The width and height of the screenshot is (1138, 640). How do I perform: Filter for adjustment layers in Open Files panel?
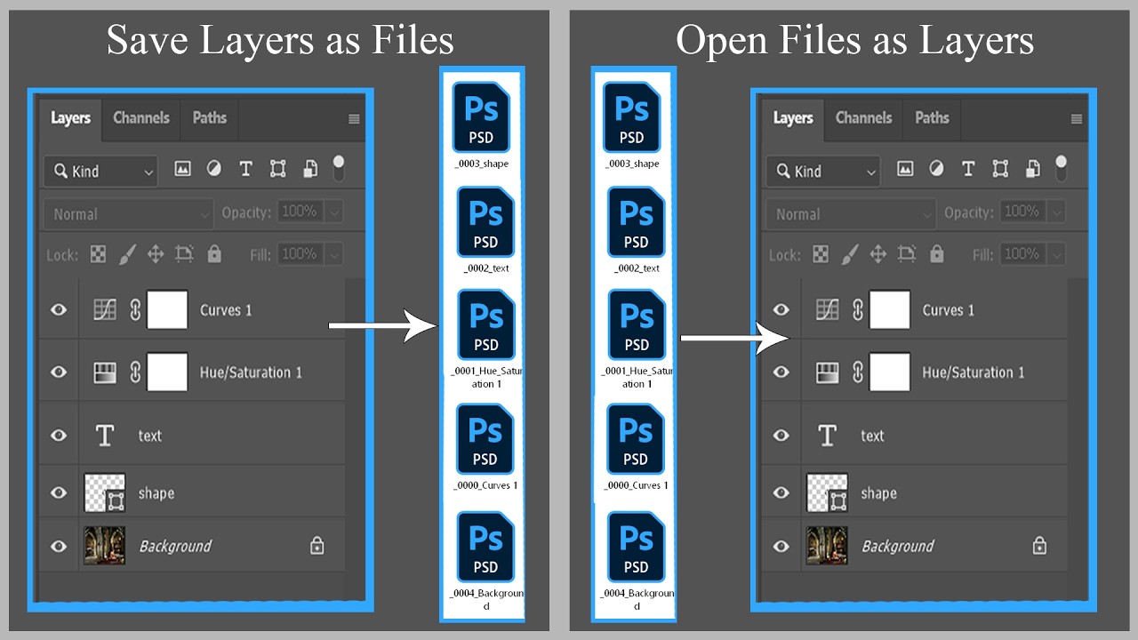pos(936,168)
